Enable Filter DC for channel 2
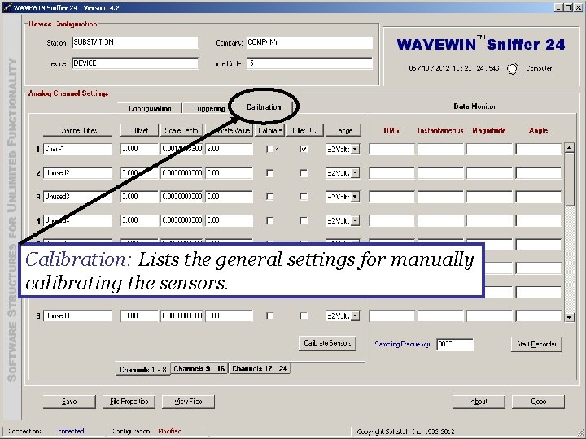The image size is (586, 439). (x=304, y=173)
